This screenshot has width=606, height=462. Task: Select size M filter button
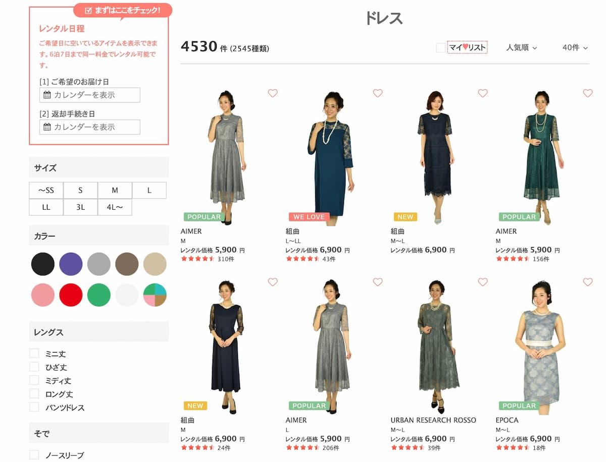[115, 191]
